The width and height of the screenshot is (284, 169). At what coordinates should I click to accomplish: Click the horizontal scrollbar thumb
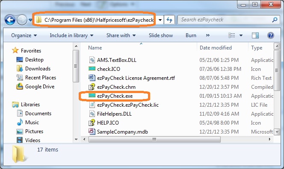click(x=154, y=139)
